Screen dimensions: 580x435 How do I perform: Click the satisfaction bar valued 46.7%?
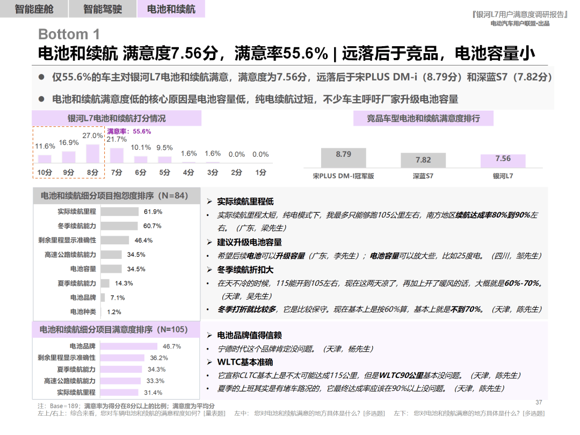tap(129, 346)
